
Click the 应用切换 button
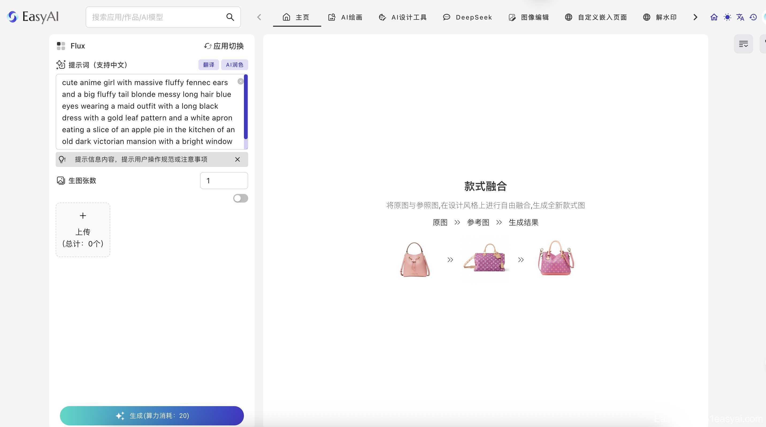pyautogui.click(x=224, y=46)
